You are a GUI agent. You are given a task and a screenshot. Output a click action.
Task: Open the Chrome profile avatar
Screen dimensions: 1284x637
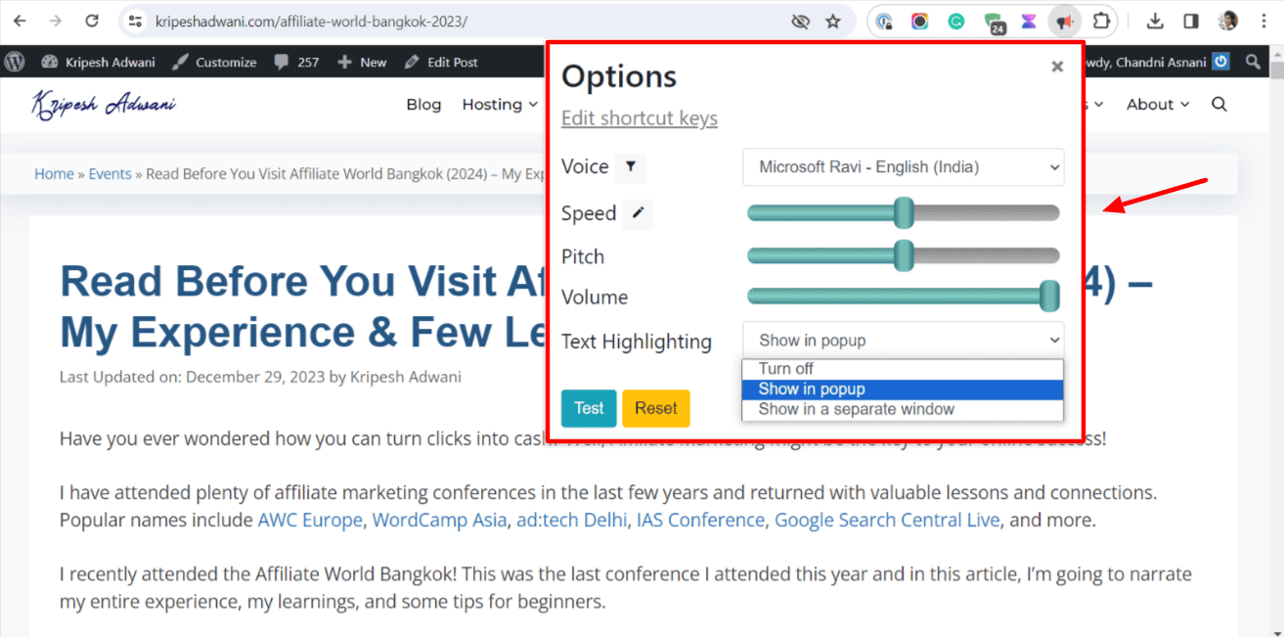coord(1228,21)
